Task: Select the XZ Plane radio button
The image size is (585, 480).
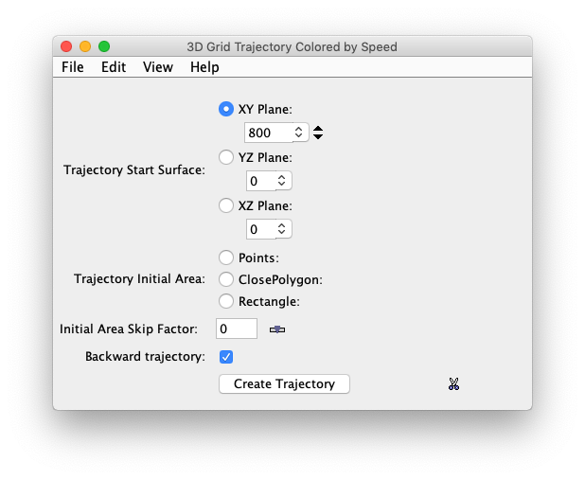Action: [226, 205]
